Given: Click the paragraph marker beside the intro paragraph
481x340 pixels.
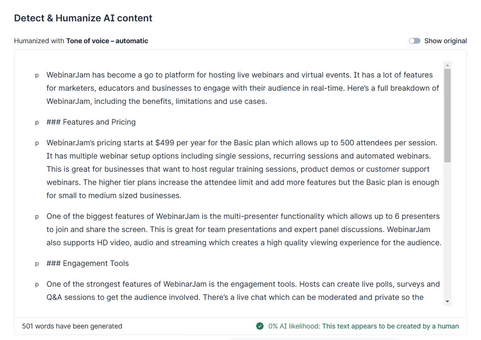Looking at the screenshot, I should [x=37, y=75].
